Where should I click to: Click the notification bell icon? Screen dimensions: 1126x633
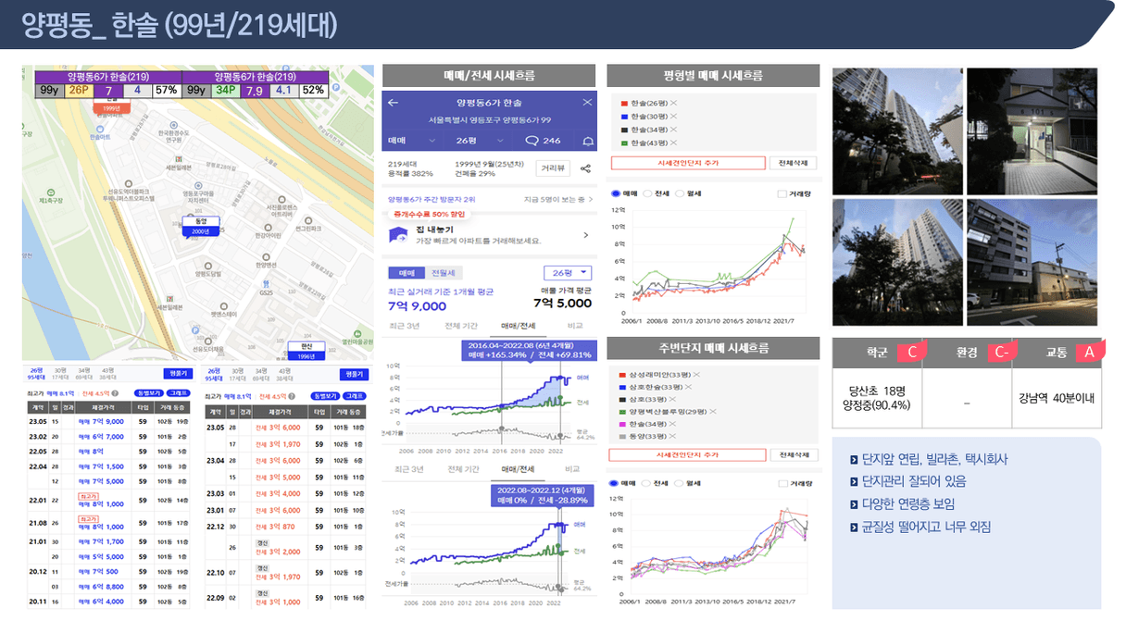point(586,141)
